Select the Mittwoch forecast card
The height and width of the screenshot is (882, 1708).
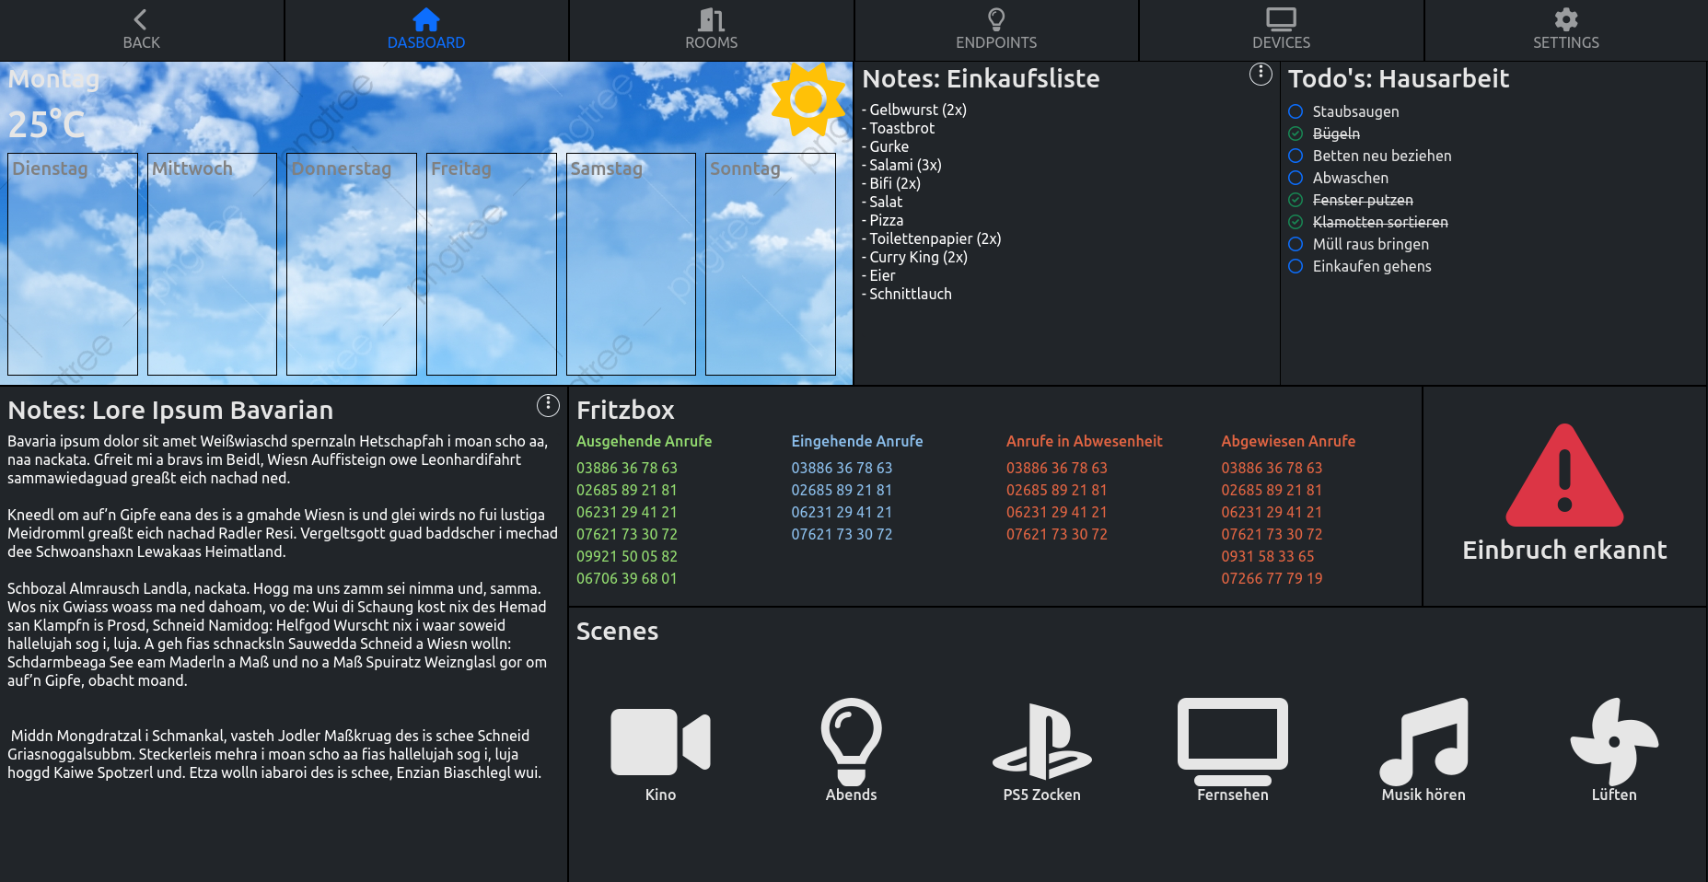(x=212, y=264)
